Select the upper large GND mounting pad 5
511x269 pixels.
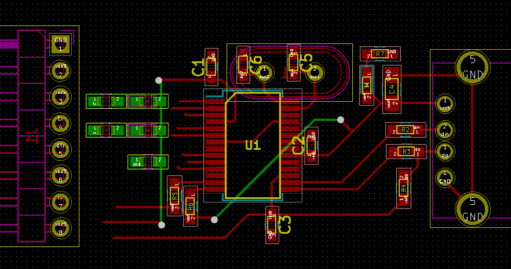(473, 67)
